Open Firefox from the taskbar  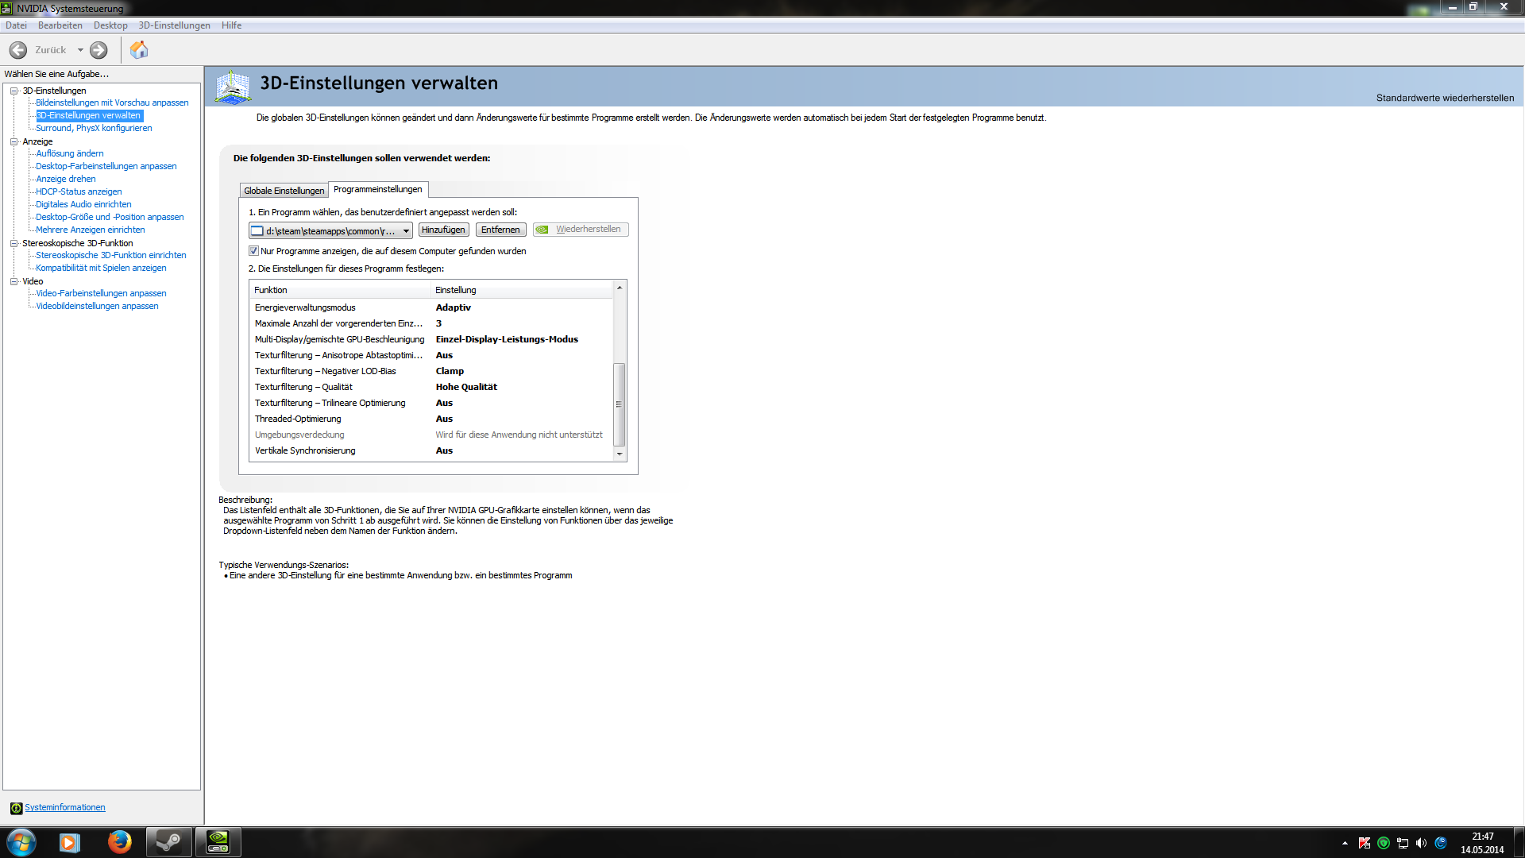point(119,841)
